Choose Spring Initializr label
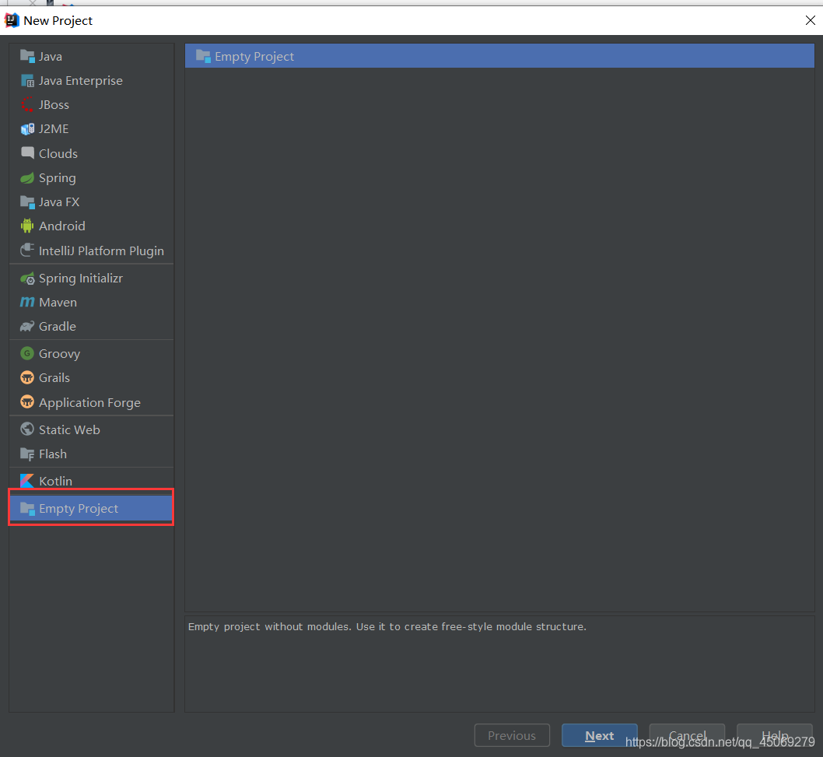Image resolution: width=823 pixels, height=757 pixels. click(81, 279)
